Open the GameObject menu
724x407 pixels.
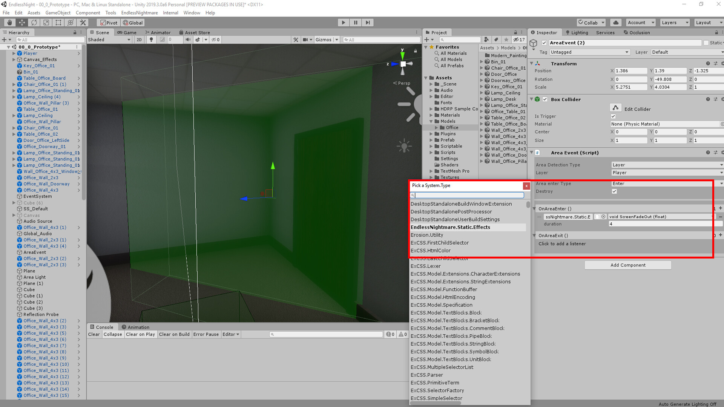coord(58,13)
